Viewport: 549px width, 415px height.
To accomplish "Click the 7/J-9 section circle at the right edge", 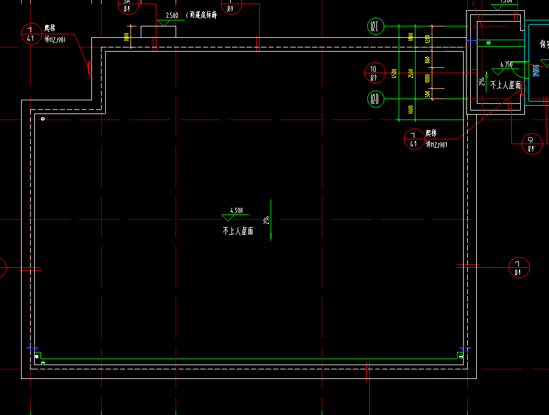I will (519, 267).
